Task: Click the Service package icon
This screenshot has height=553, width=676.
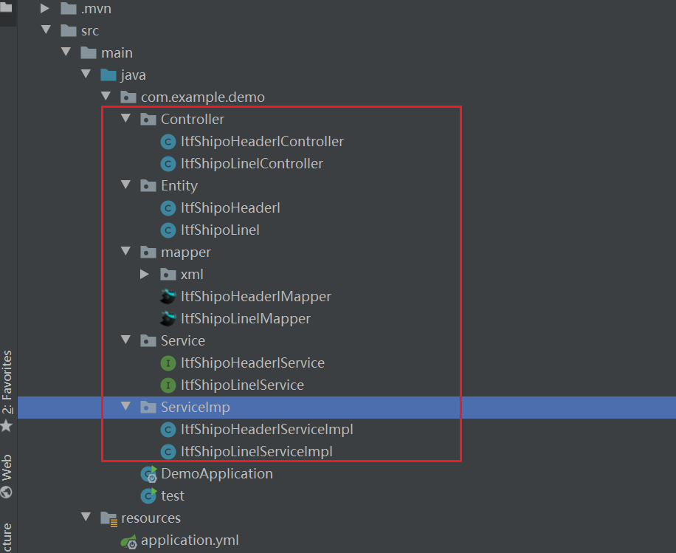Action: click(x=148, y=341)
